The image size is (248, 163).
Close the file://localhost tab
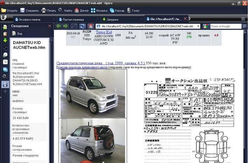coord(185,19)
